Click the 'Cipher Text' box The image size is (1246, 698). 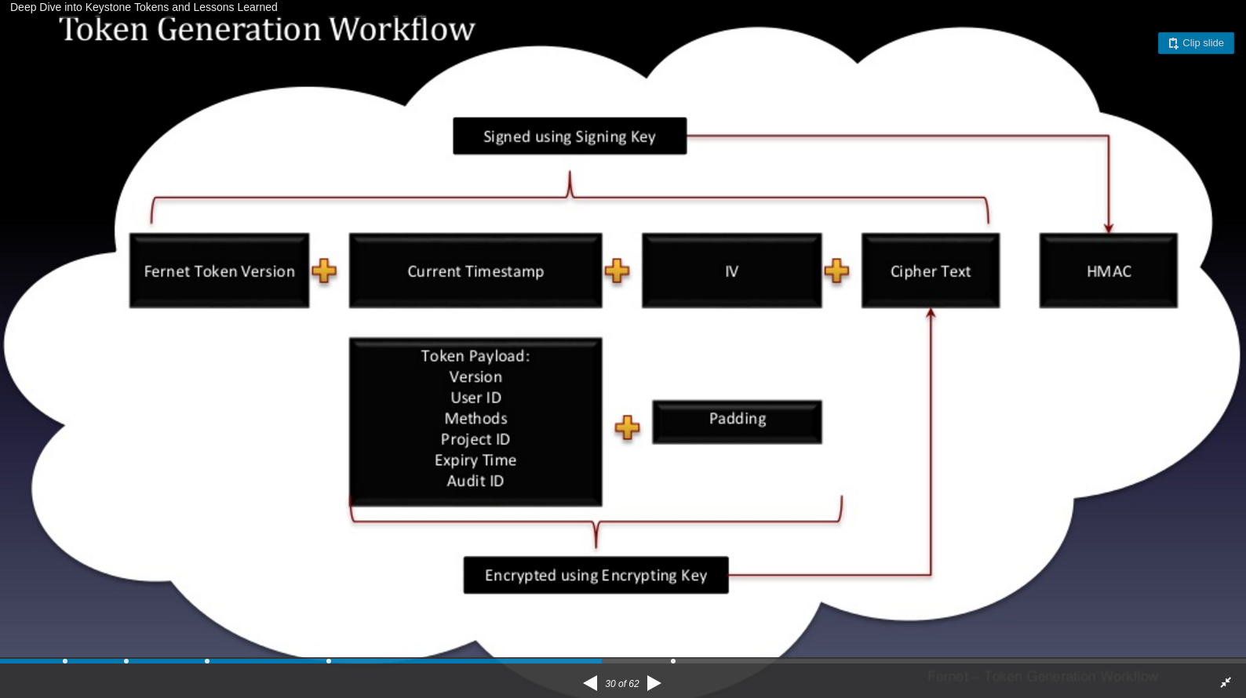click(x=931, y=271)
